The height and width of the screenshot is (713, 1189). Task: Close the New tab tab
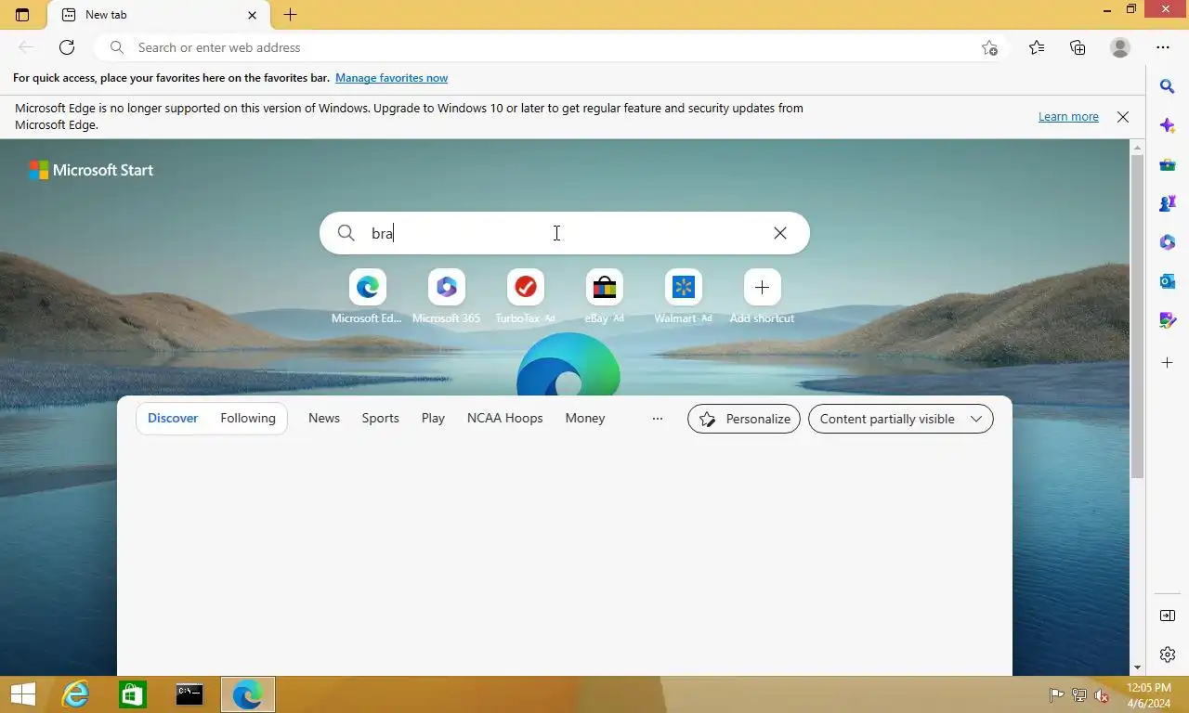[x=253, y=15]
